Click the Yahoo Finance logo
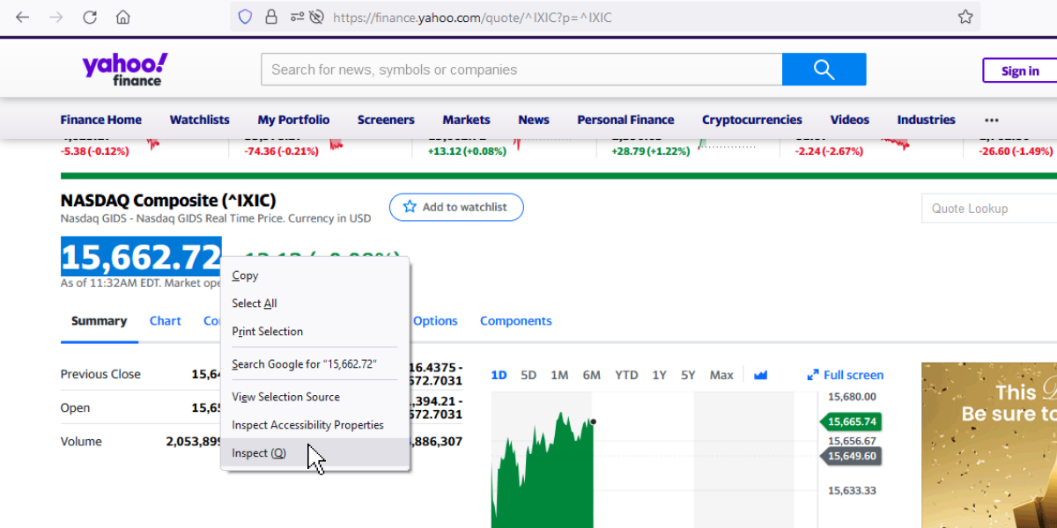The height and width of the screenshot is (528, 1057). (123, 70)
